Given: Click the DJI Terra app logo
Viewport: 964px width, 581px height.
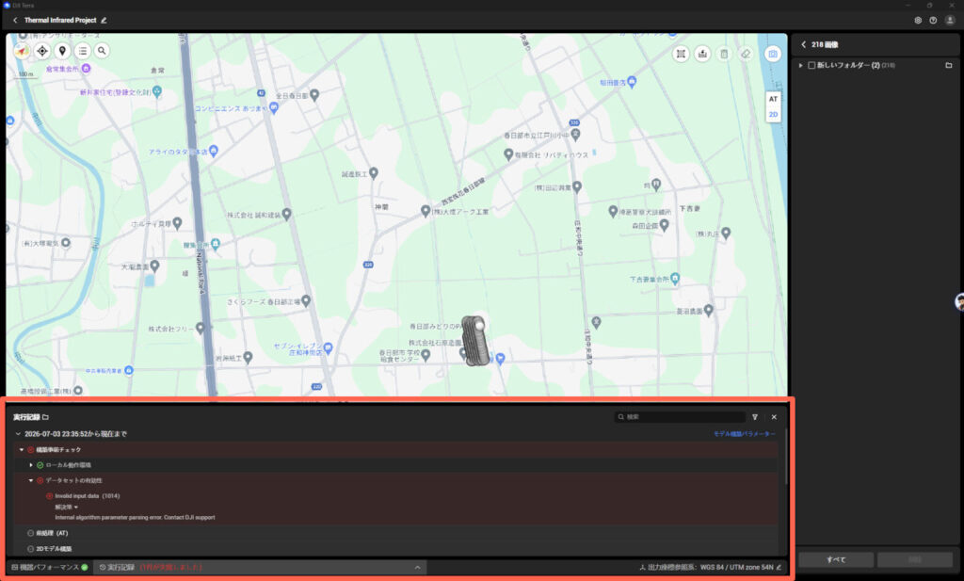Looking at the screenshot, I should point(7,5).
